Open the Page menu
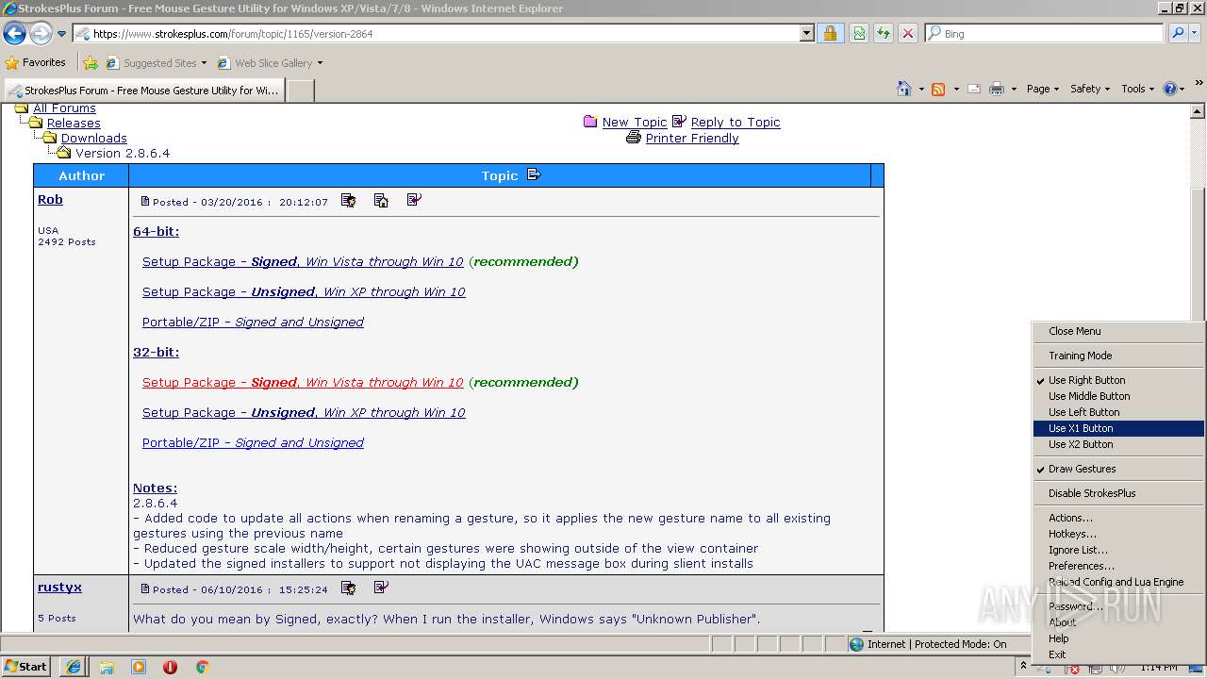The height and width of the screenshot is (679, 1207). (x=1042, y=89)
